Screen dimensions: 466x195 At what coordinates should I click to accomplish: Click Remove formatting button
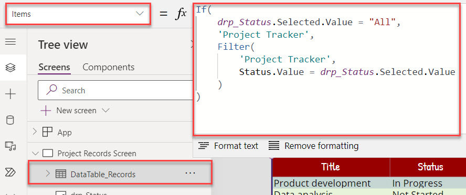pos(313,146)
